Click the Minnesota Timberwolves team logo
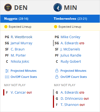This screenshot has height=112, width=100. coord(58,7)
